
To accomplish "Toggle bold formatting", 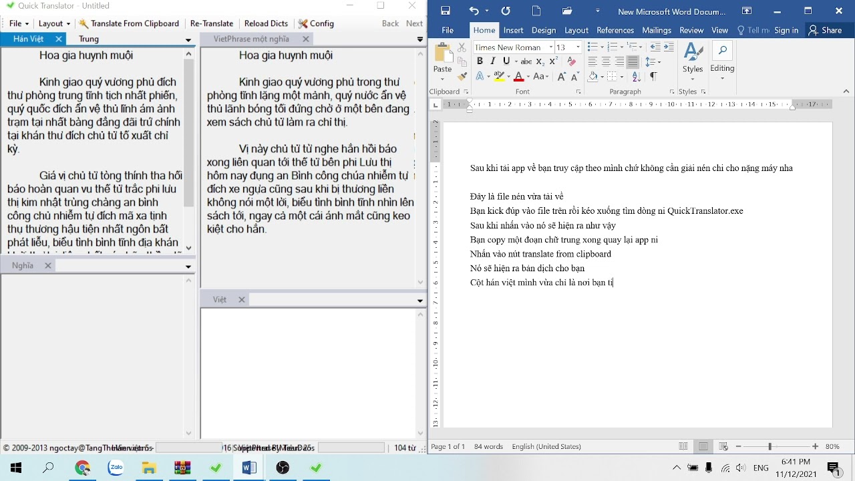I will pyautogui.click(x=480, y=61).
